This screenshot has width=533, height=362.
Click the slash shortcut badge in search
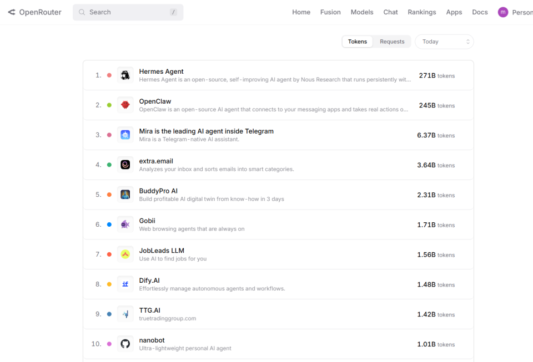pyautogui.click(x=173, y=12)
